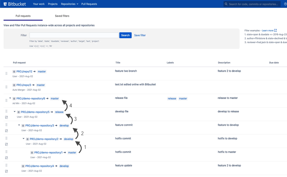Collapse the PROJ/demo-repository/6 tree row
Image resolution: width=287 pixels, height=177 pixels.
[x=10, y=98]
